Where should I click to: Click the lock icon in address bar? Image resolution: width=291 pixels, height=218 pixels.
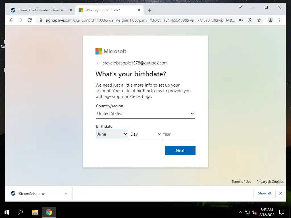tap(41, 20)
